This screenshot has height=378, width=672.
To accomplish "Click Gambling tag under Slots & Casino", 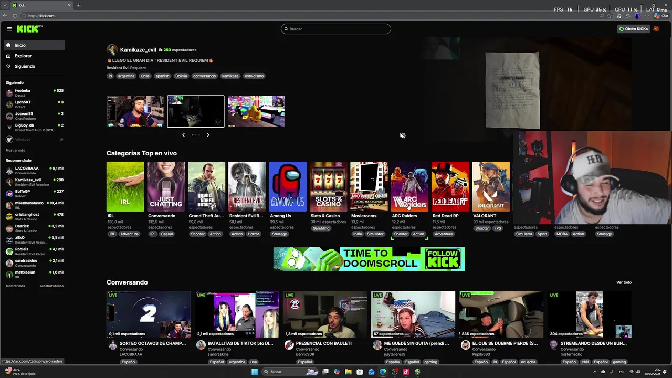I will pyautogui.click(x=321, y=228).
